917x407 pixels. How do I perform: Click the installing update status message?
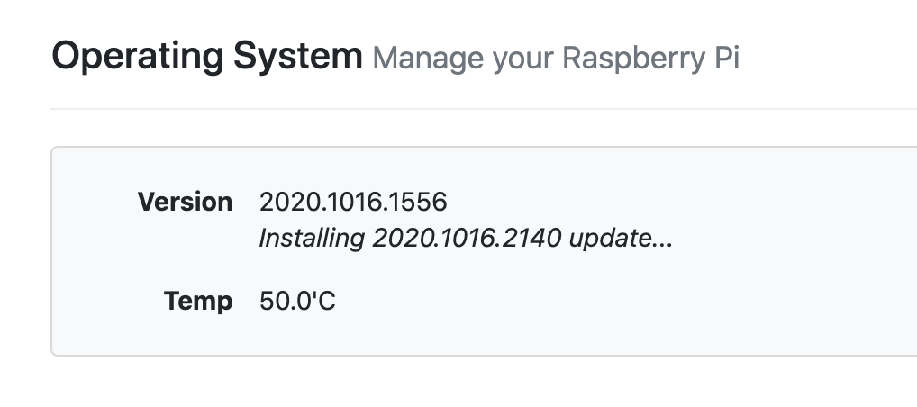click(466, 239)
